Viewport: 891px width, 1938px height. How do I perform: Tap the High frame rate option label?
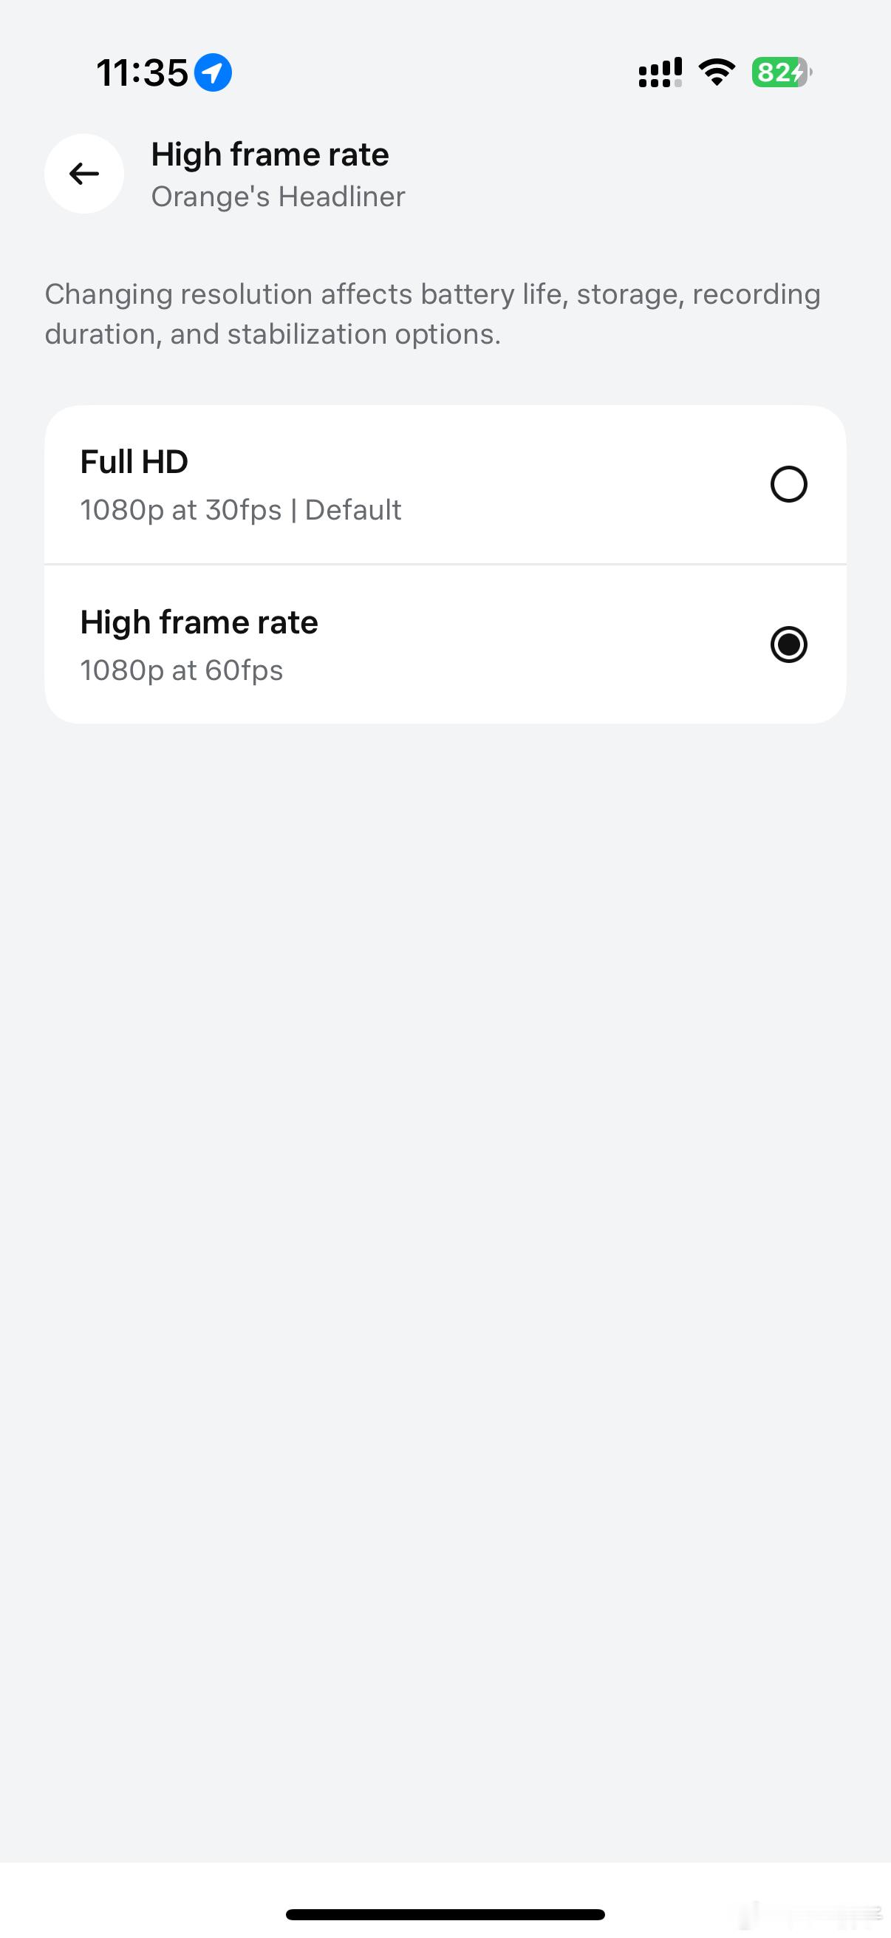(199, 622)
